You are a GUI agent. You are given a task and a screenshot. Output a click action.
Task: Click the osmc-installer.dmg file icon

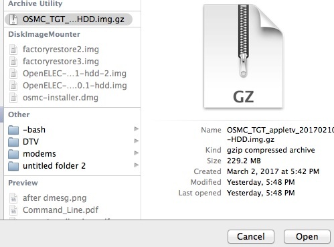coord(13,98)
